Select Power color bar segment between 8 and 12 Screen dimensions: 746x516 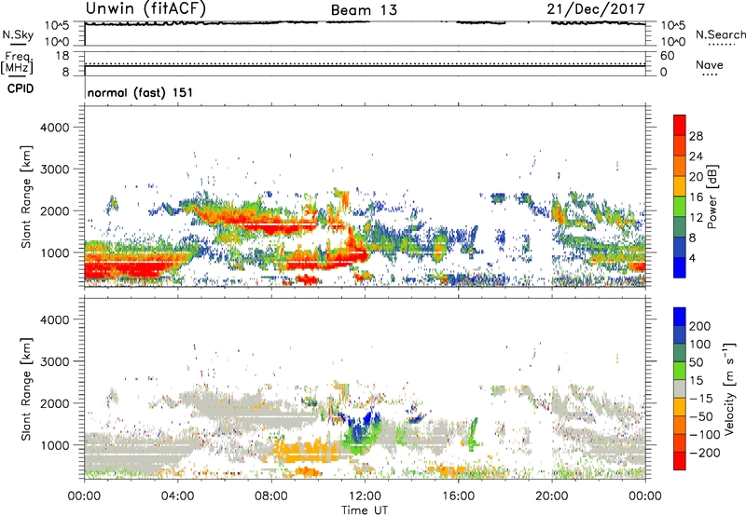click(680, 227)
